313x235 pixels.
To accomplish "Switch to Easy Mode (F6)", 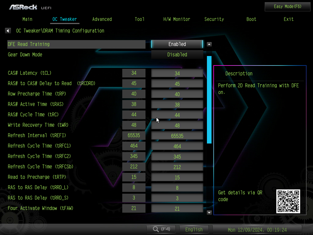I will coord(287,7).
